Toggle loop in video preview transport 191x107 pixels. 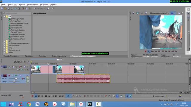coord(149,51)
